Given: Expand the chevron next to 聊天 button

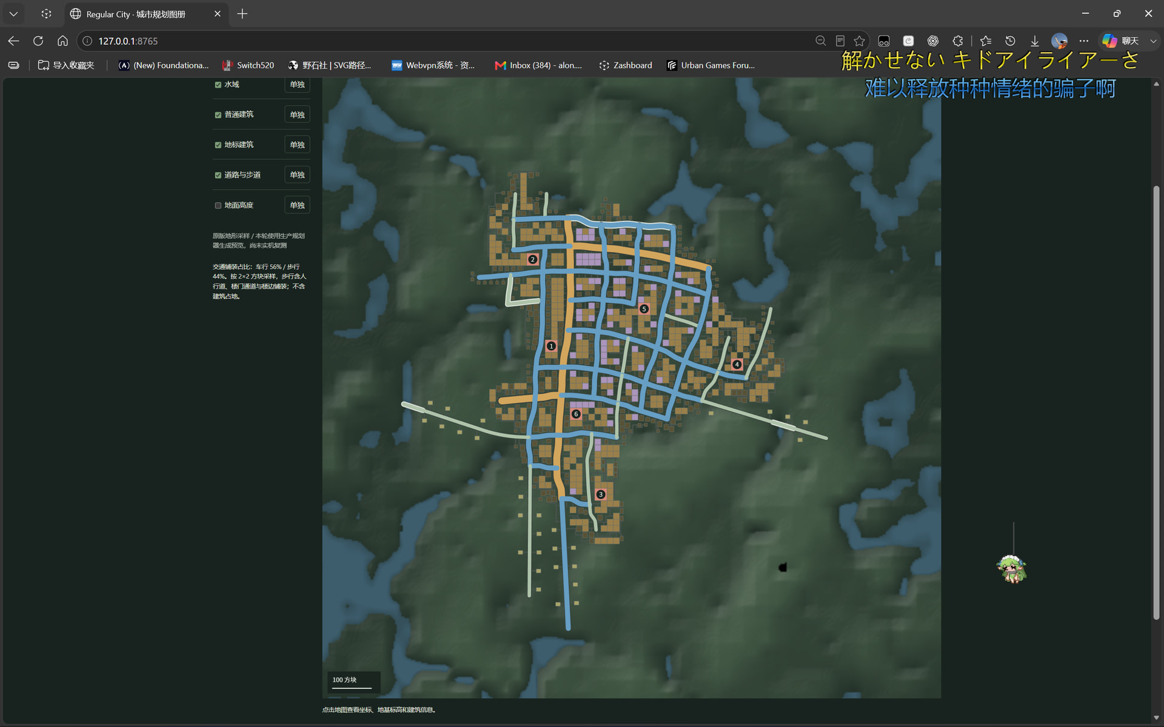Looking at the screenshot, I should tap(1153, 41).
